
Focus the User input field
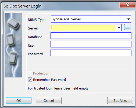tap(91, 44)
